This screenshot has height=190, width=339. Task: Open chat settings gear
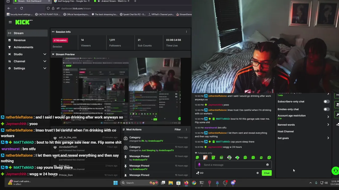click(257, 173)
